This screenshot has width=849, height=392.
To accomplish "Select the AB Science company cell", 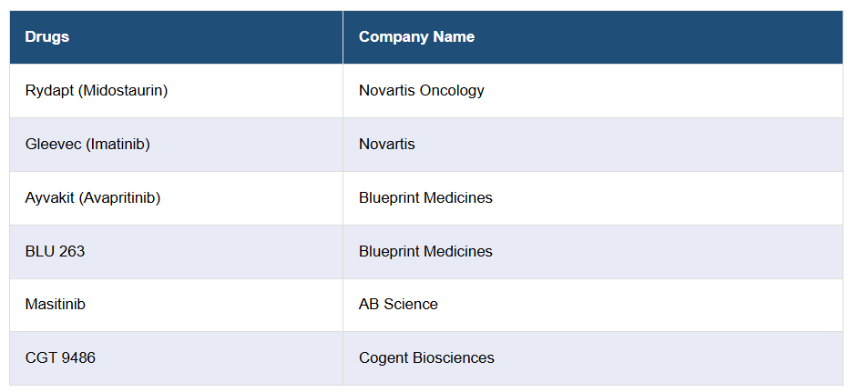I will [398, 305].
